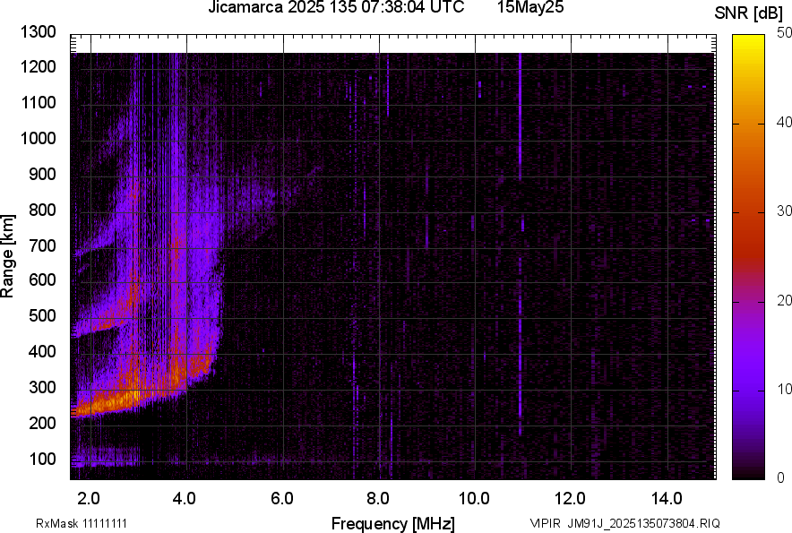The image size is (792, 533).
Task: Click the frequency tick label '8.0'
Action: click(377, 499)
